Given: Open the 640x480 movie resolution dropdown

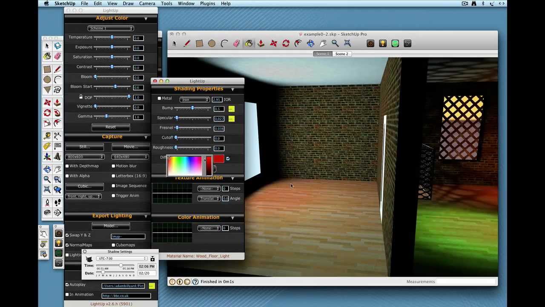Looking at the screenshot, I should tap(130, 156).
